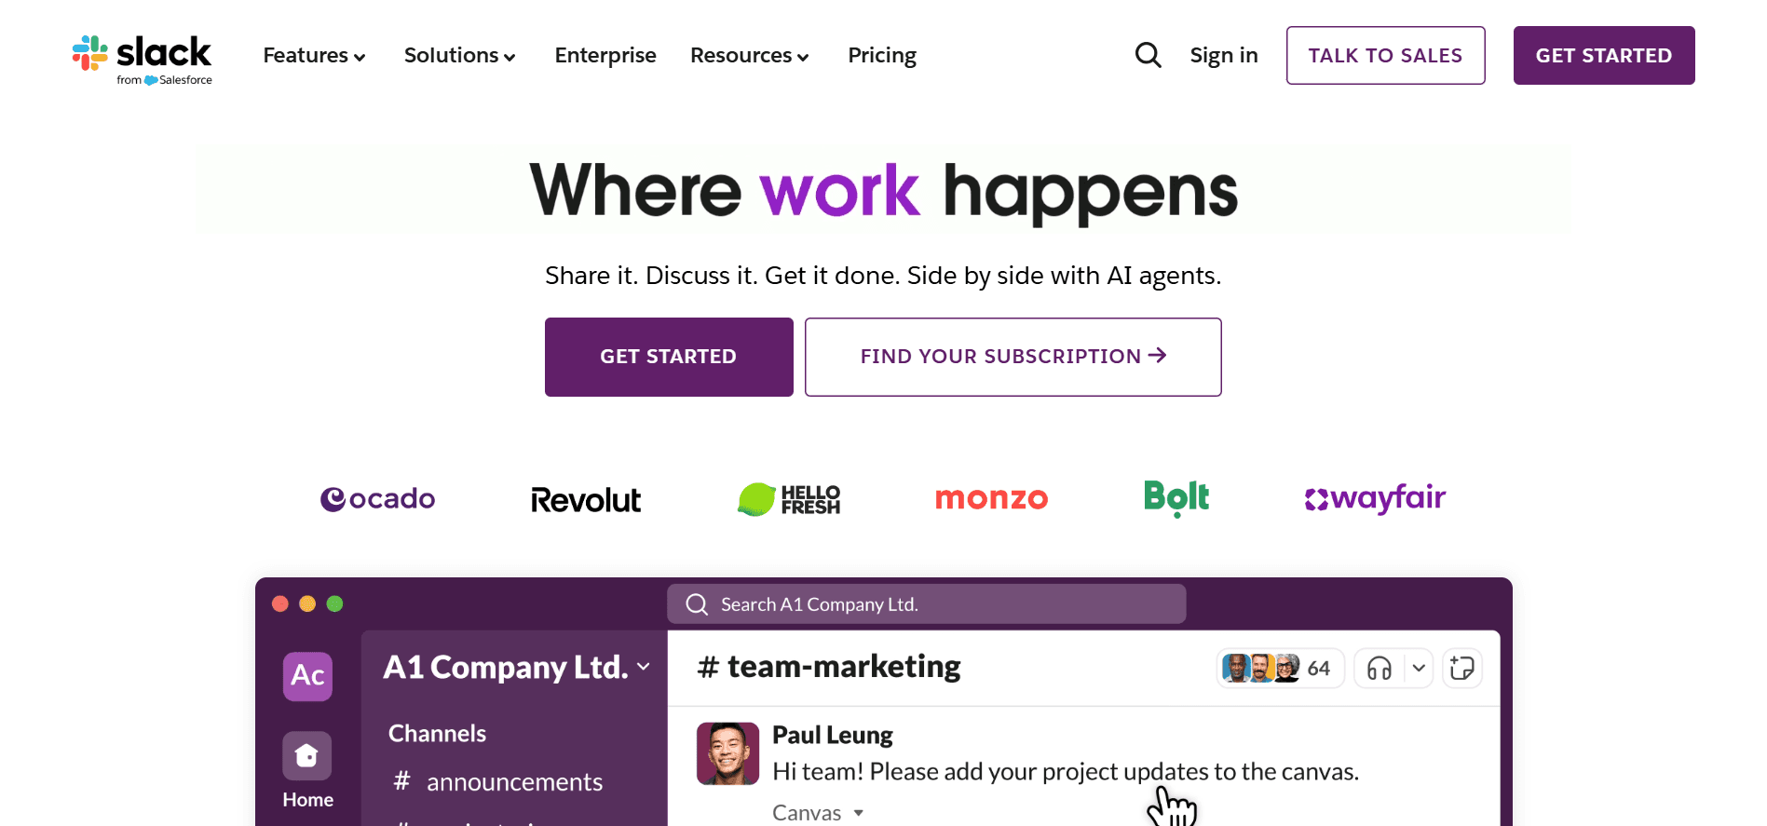
Task: Go to the Pricing page
Action: (x=881, y=55)
